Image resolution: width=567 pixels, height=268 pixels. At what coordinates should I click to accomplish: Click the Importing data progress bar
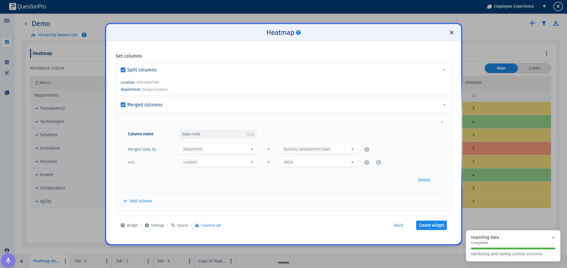coord(513,248)
